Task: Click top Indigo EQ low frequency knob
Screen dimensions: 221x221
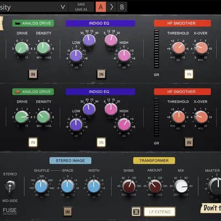Action: pyautogui.click(x=89, y=40)
